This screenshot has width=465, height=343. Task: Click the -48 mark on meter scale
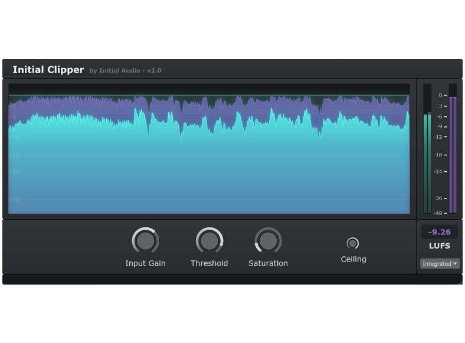tap(438, 213)
